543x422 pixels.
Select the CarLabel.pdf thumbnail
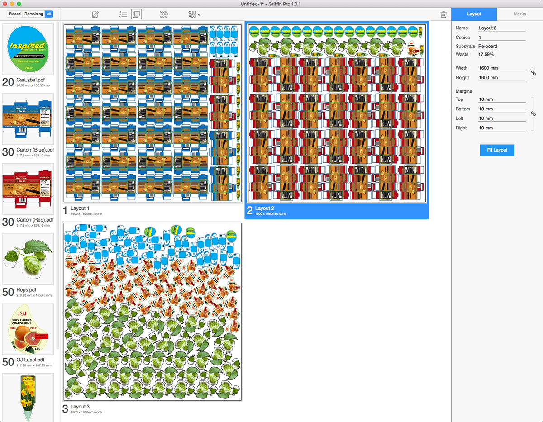[28, 49]
